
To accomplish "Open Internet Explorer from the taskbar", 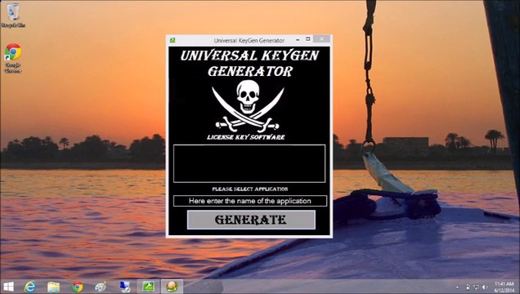I will click(x=30, y=287).
